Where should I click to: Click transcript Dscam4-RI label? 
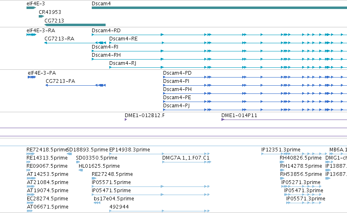pyautogui.click(x=105, y=47)
